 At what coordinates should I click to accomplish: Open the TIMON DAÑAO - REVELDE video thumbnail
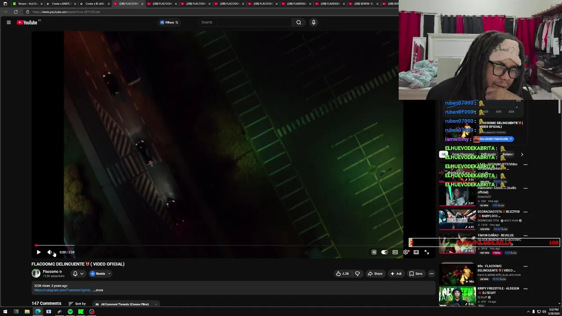(x=458, y=244)
